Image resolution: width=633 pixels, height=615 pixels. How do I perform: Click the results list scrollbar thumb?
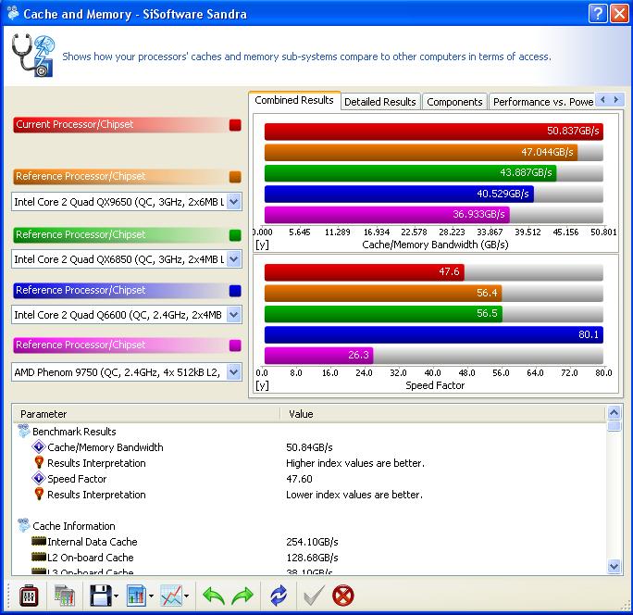point(614,426)
